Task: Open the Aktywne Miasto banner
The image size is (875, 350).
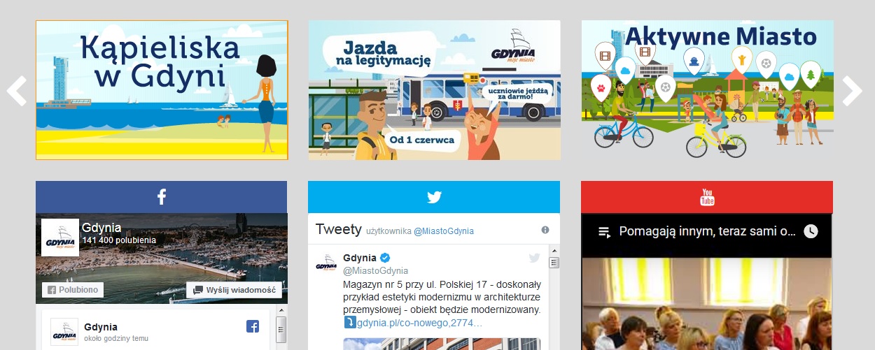Action: click(707, 90)
